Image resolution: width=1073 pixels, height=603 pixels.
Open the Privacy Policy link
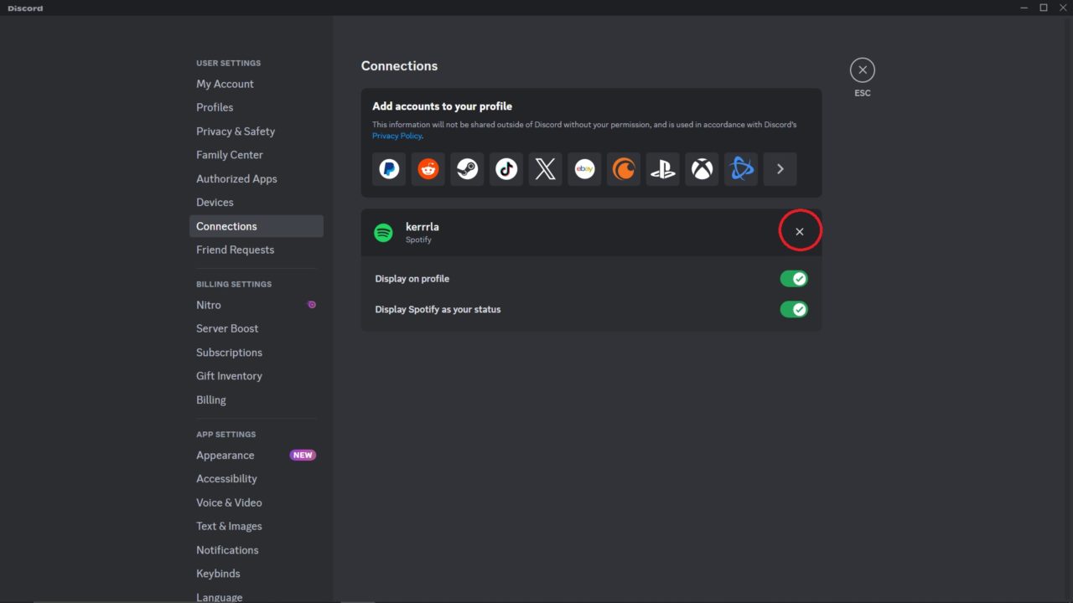click(x=397, y=135)
